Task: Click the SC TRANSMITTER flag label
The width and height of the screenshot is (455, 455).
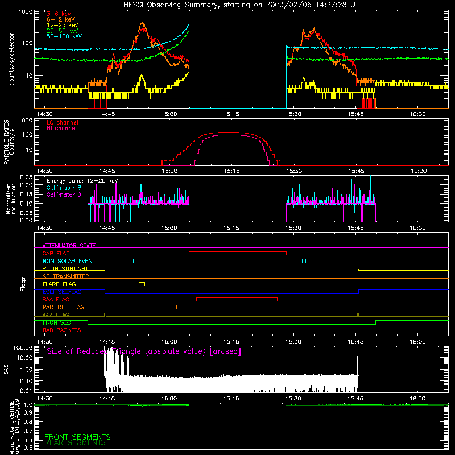Action: pos(66,276)
